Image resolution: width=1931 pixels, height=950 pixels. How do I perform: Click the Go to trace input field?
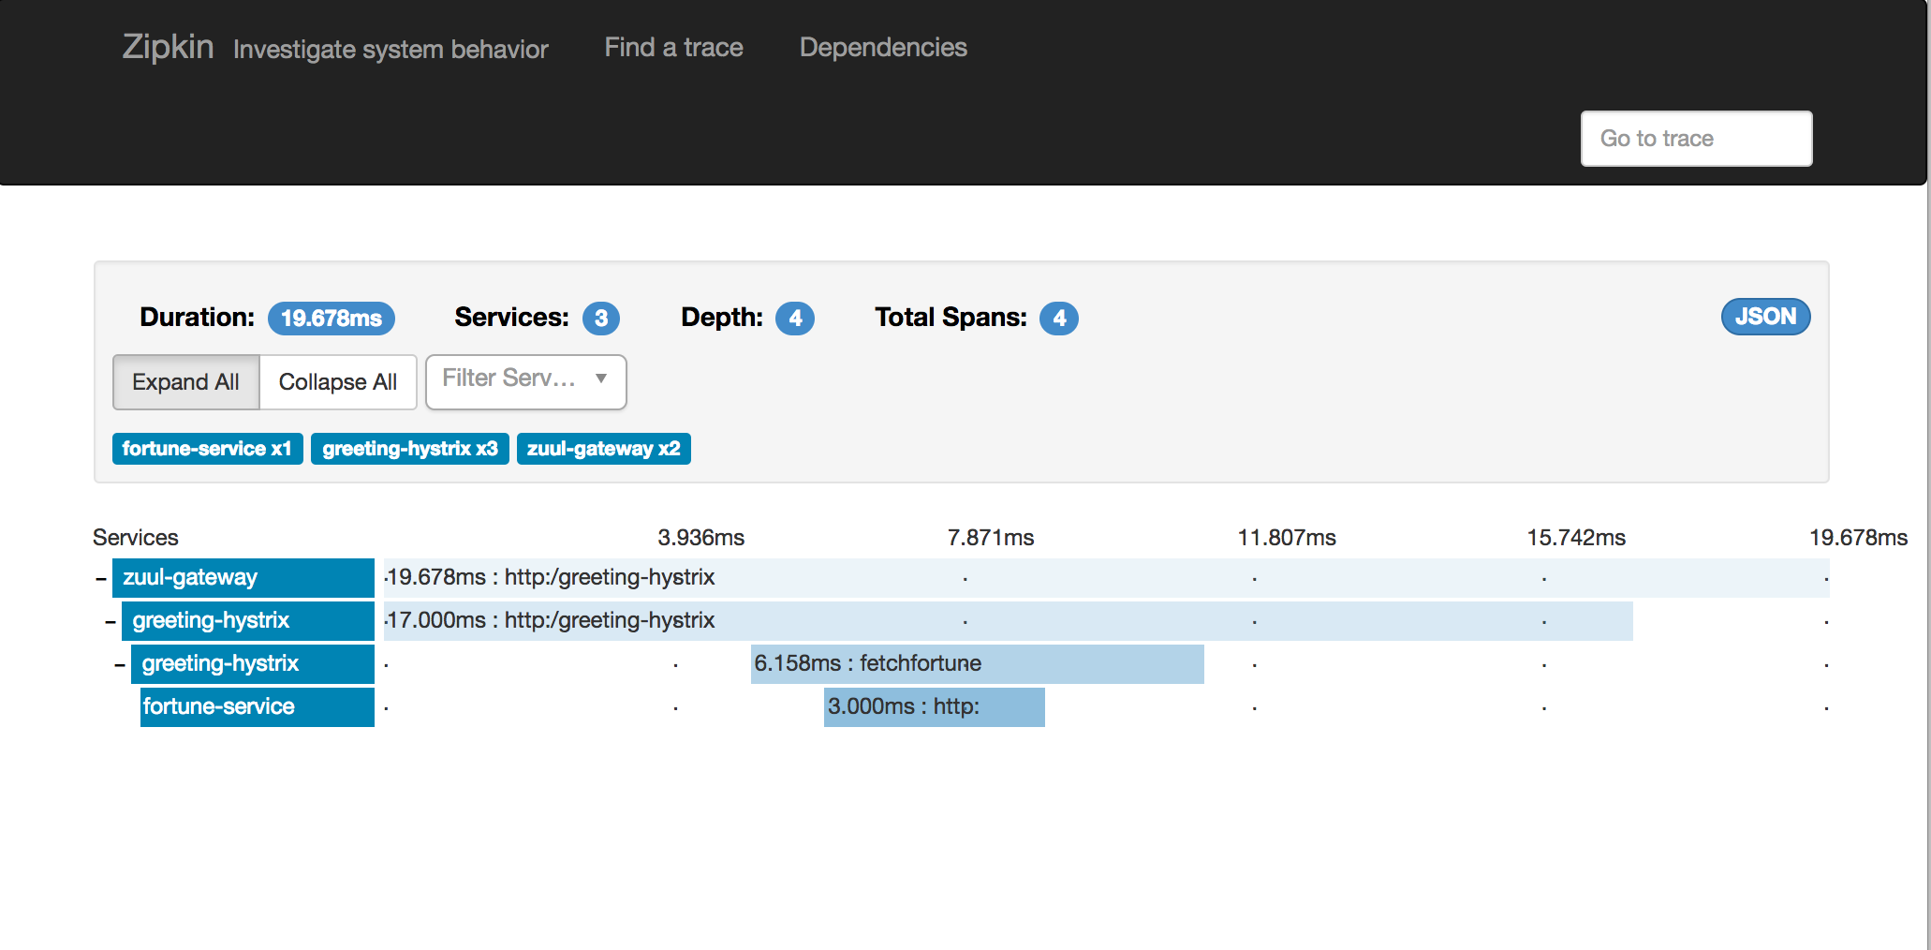tap(1696, 139)
